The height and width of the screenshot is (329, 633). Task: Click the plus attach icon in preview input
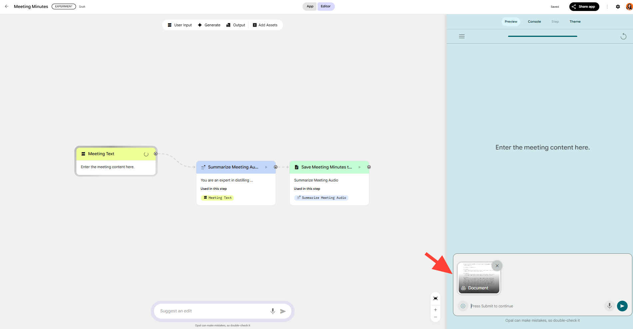463,306
